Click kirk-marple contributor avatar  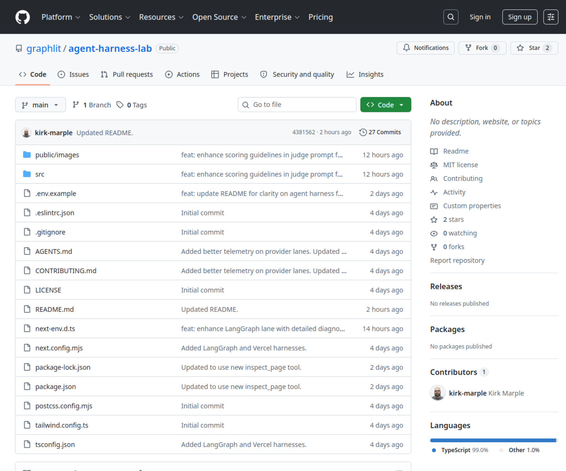point(437,393)
